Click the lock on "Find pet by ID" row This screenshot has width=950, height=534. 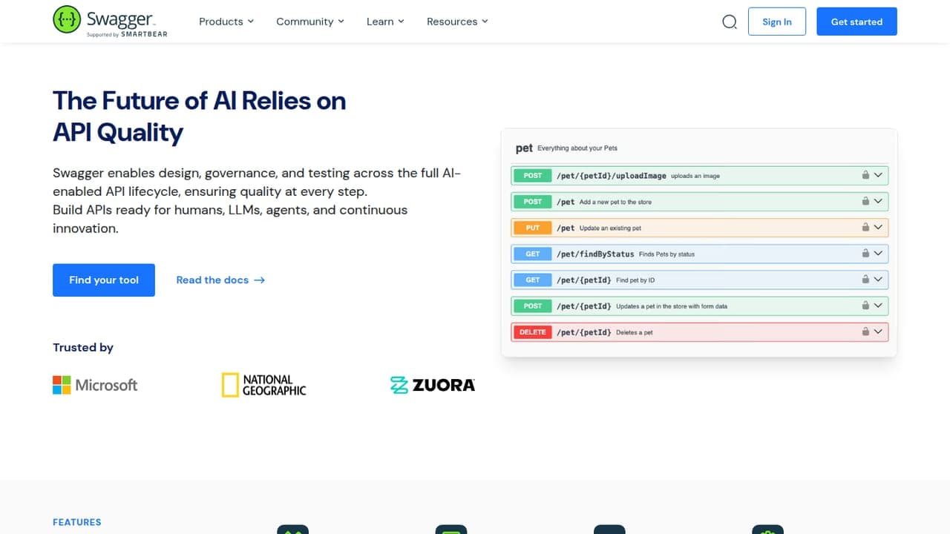pyautogui.click(x=865, y=279)
